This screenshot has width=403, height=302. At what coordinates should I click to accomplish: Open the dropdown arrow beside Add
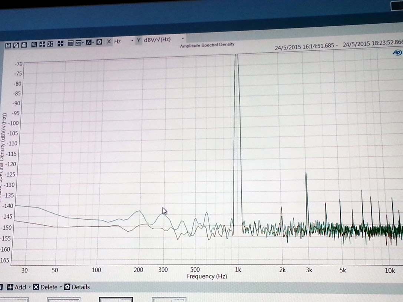point(30,287)
